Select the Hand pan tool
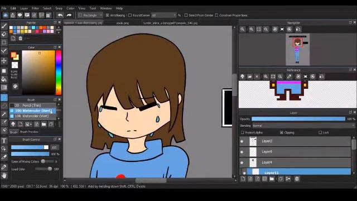This screenshot has width=357, height=201. (x=4, y=175)
